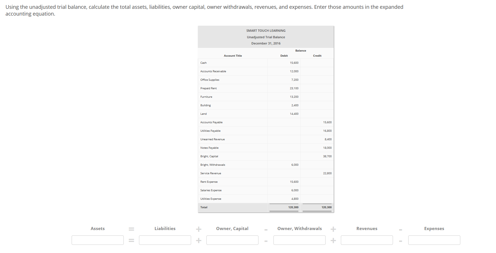Click the total credit value 120,300
The height and width of the screenshot is (253, 496).
(x=326, y=207)
